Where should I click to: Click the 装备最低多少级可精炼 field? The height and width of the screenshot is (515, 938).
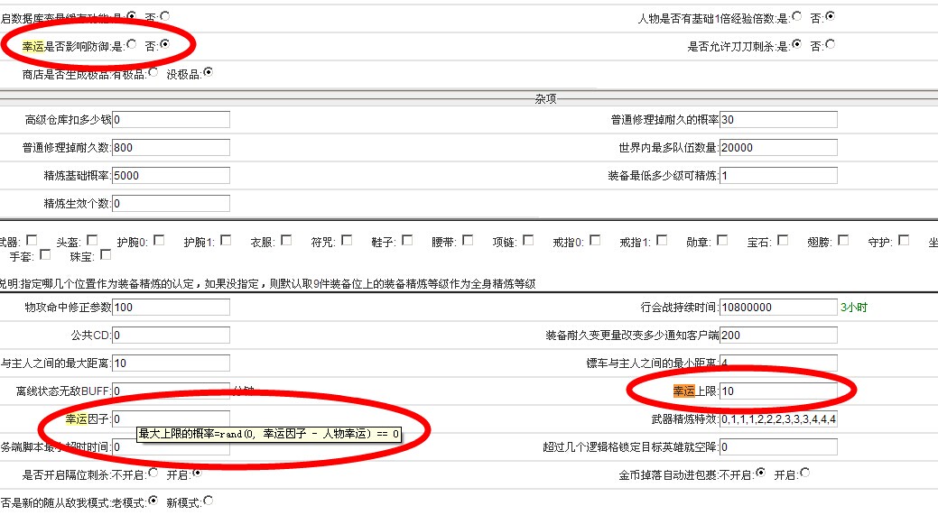tap(778, 176)
